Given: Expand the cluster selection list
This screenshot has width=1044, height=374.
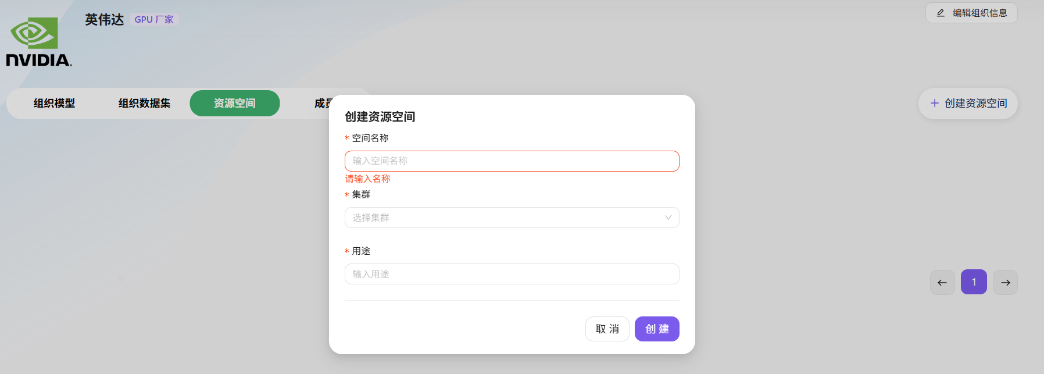Looking at the screenshot, I should (512, 218).
